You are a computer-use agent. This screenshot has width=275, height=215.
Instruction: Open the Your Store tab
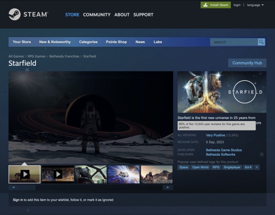point(22,42)
